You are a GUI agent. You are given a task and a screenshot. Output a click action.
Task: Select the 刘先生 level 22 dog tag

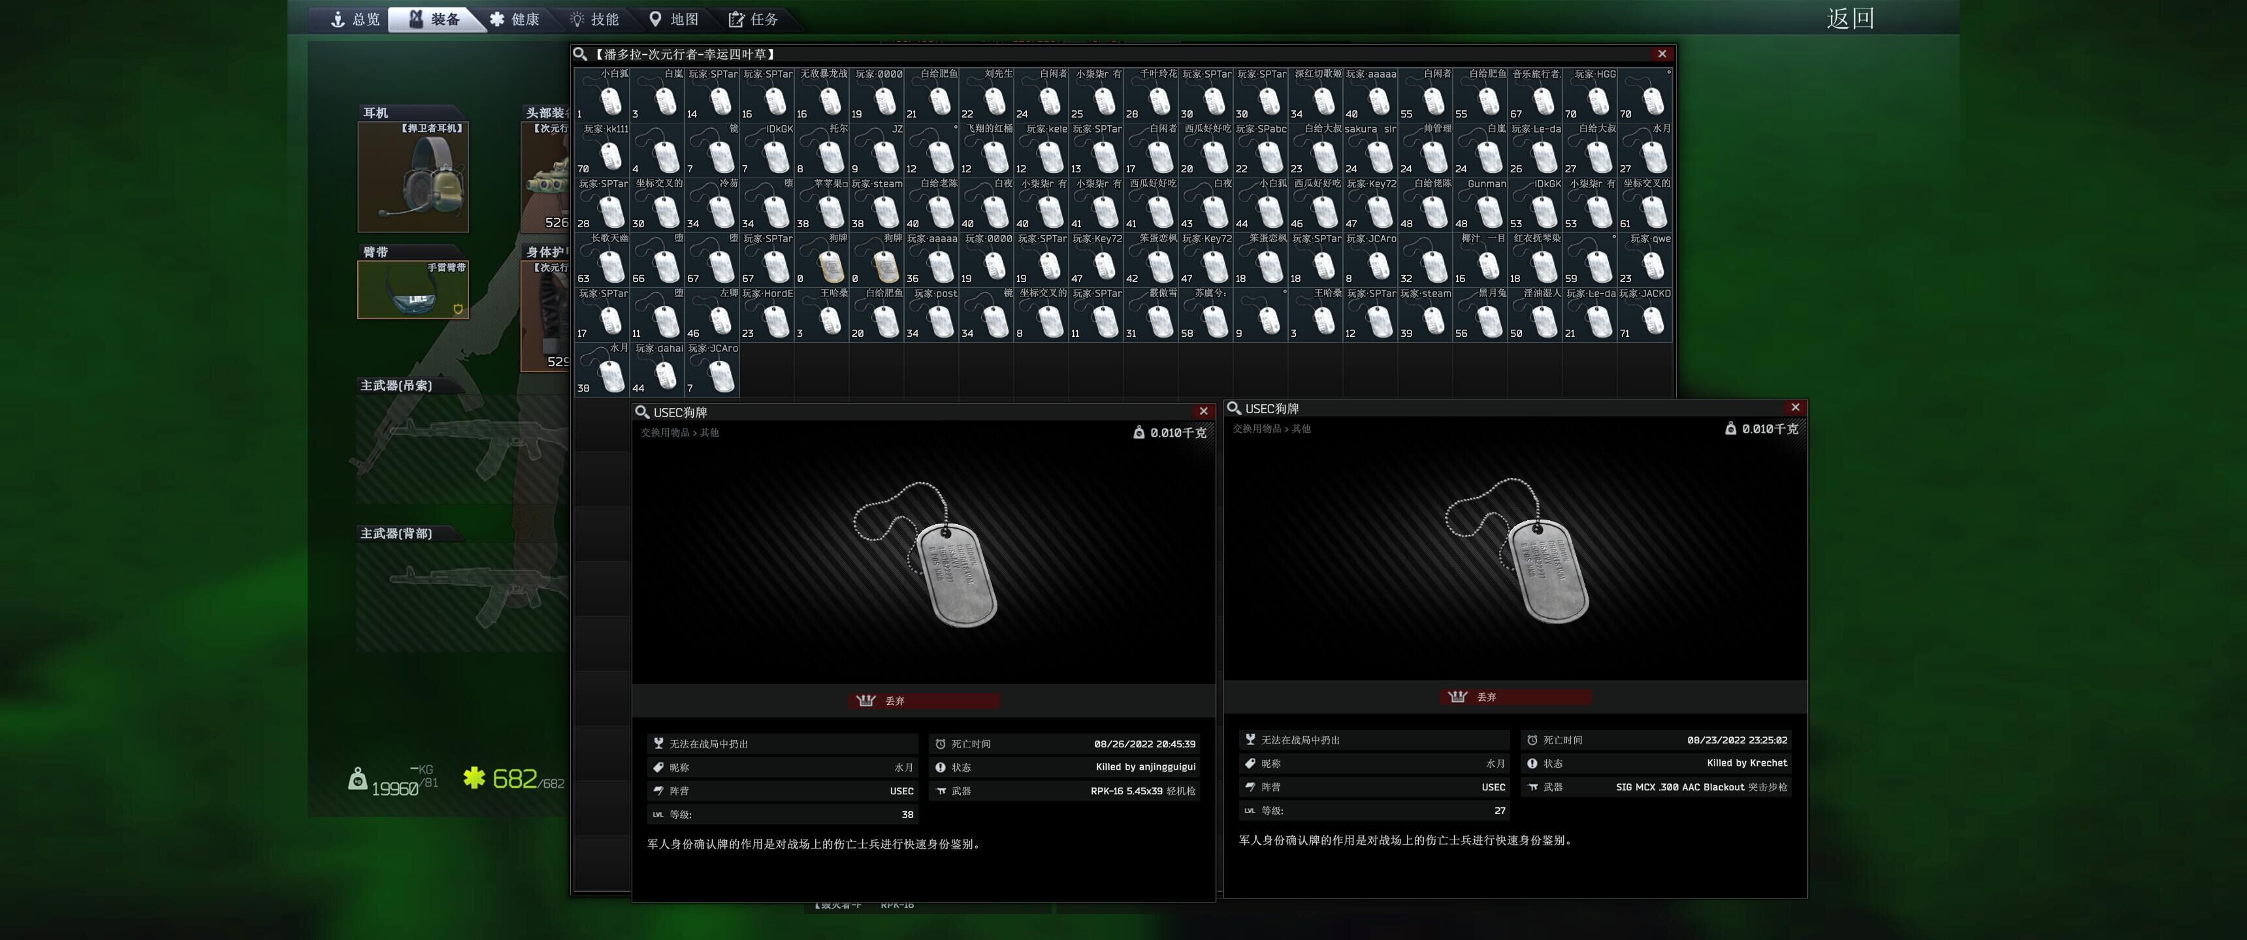click(986, 95)
